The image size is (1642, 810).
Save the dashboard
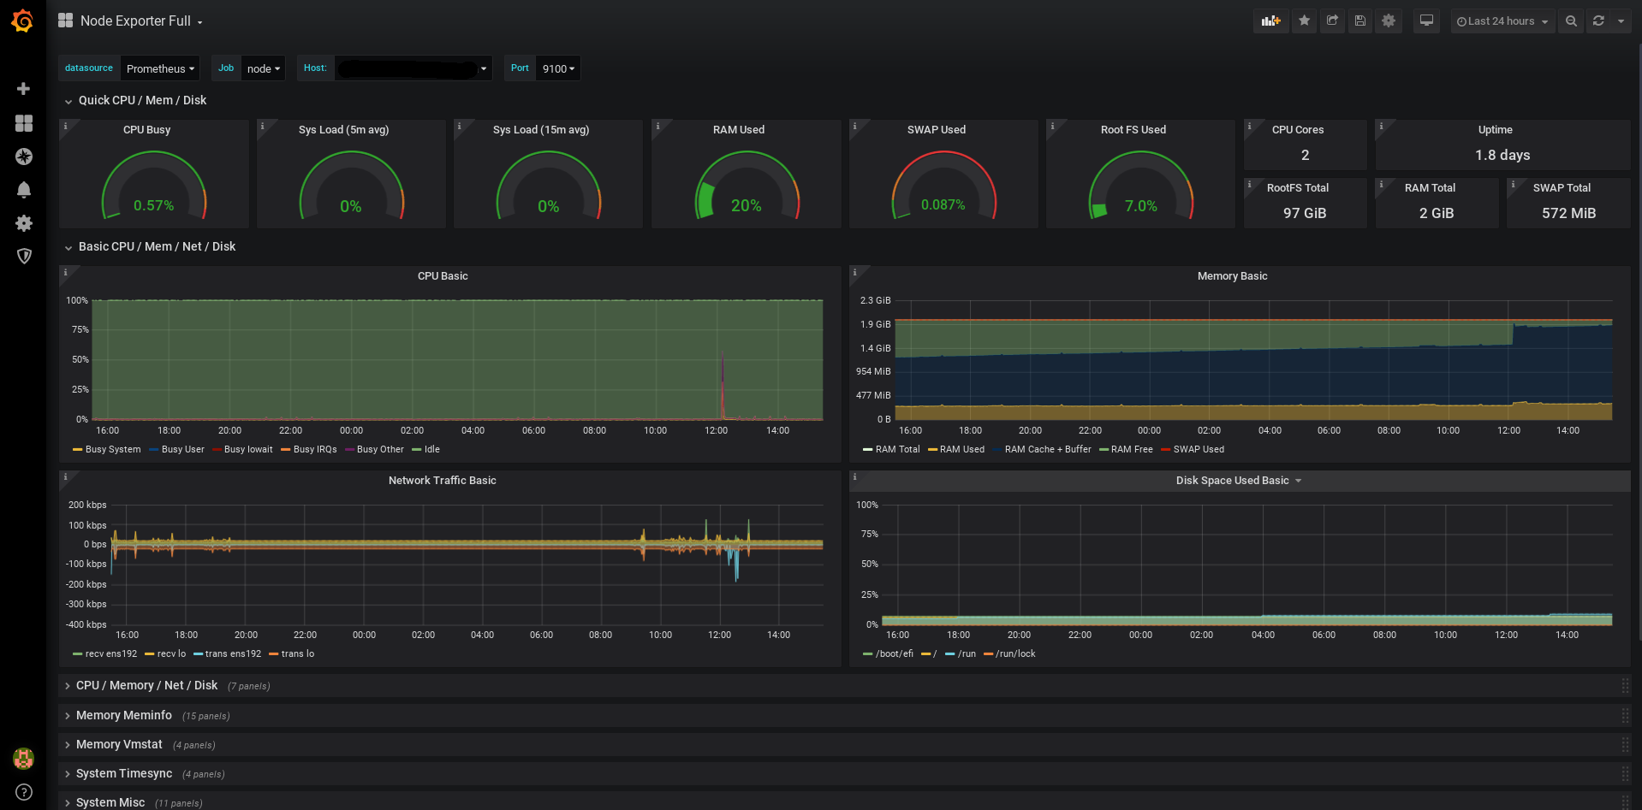[x=1359, y=21]
